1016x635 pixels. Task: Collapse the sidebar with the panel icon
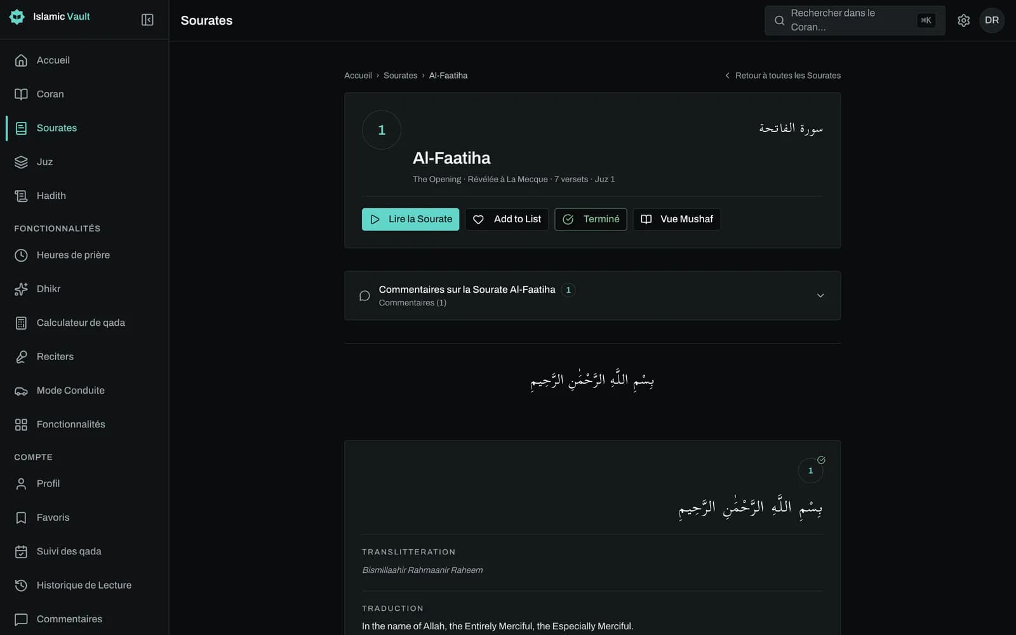(x=147, y=20)
